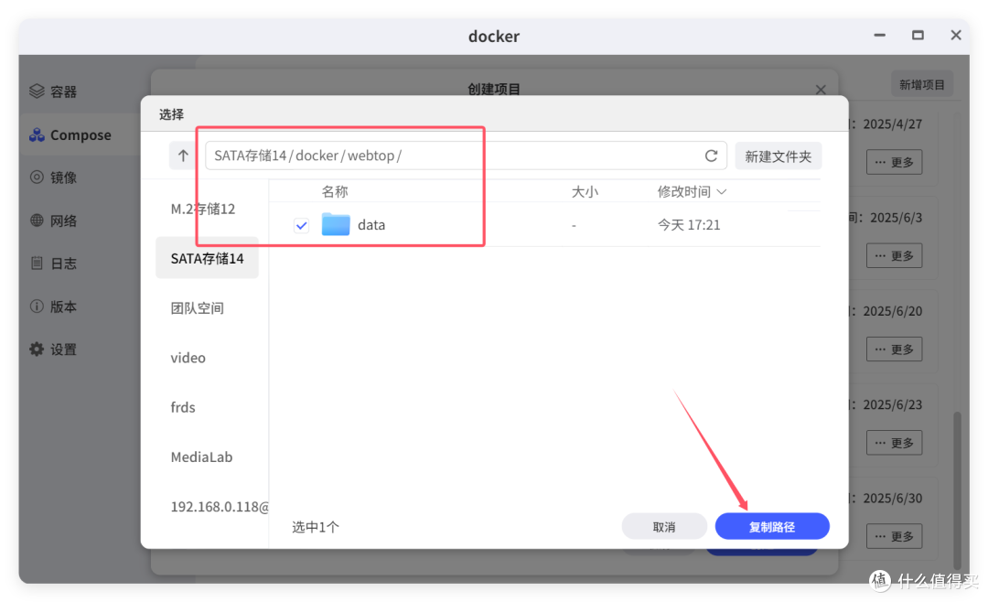This screenshot has height=602, width=988.
Task: Click the containers stack icon in sidebar
Action: pos(38,91)
